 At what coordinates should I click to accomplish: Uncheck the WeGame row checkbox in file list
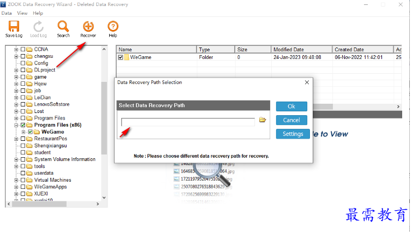(x=121, y=57)
